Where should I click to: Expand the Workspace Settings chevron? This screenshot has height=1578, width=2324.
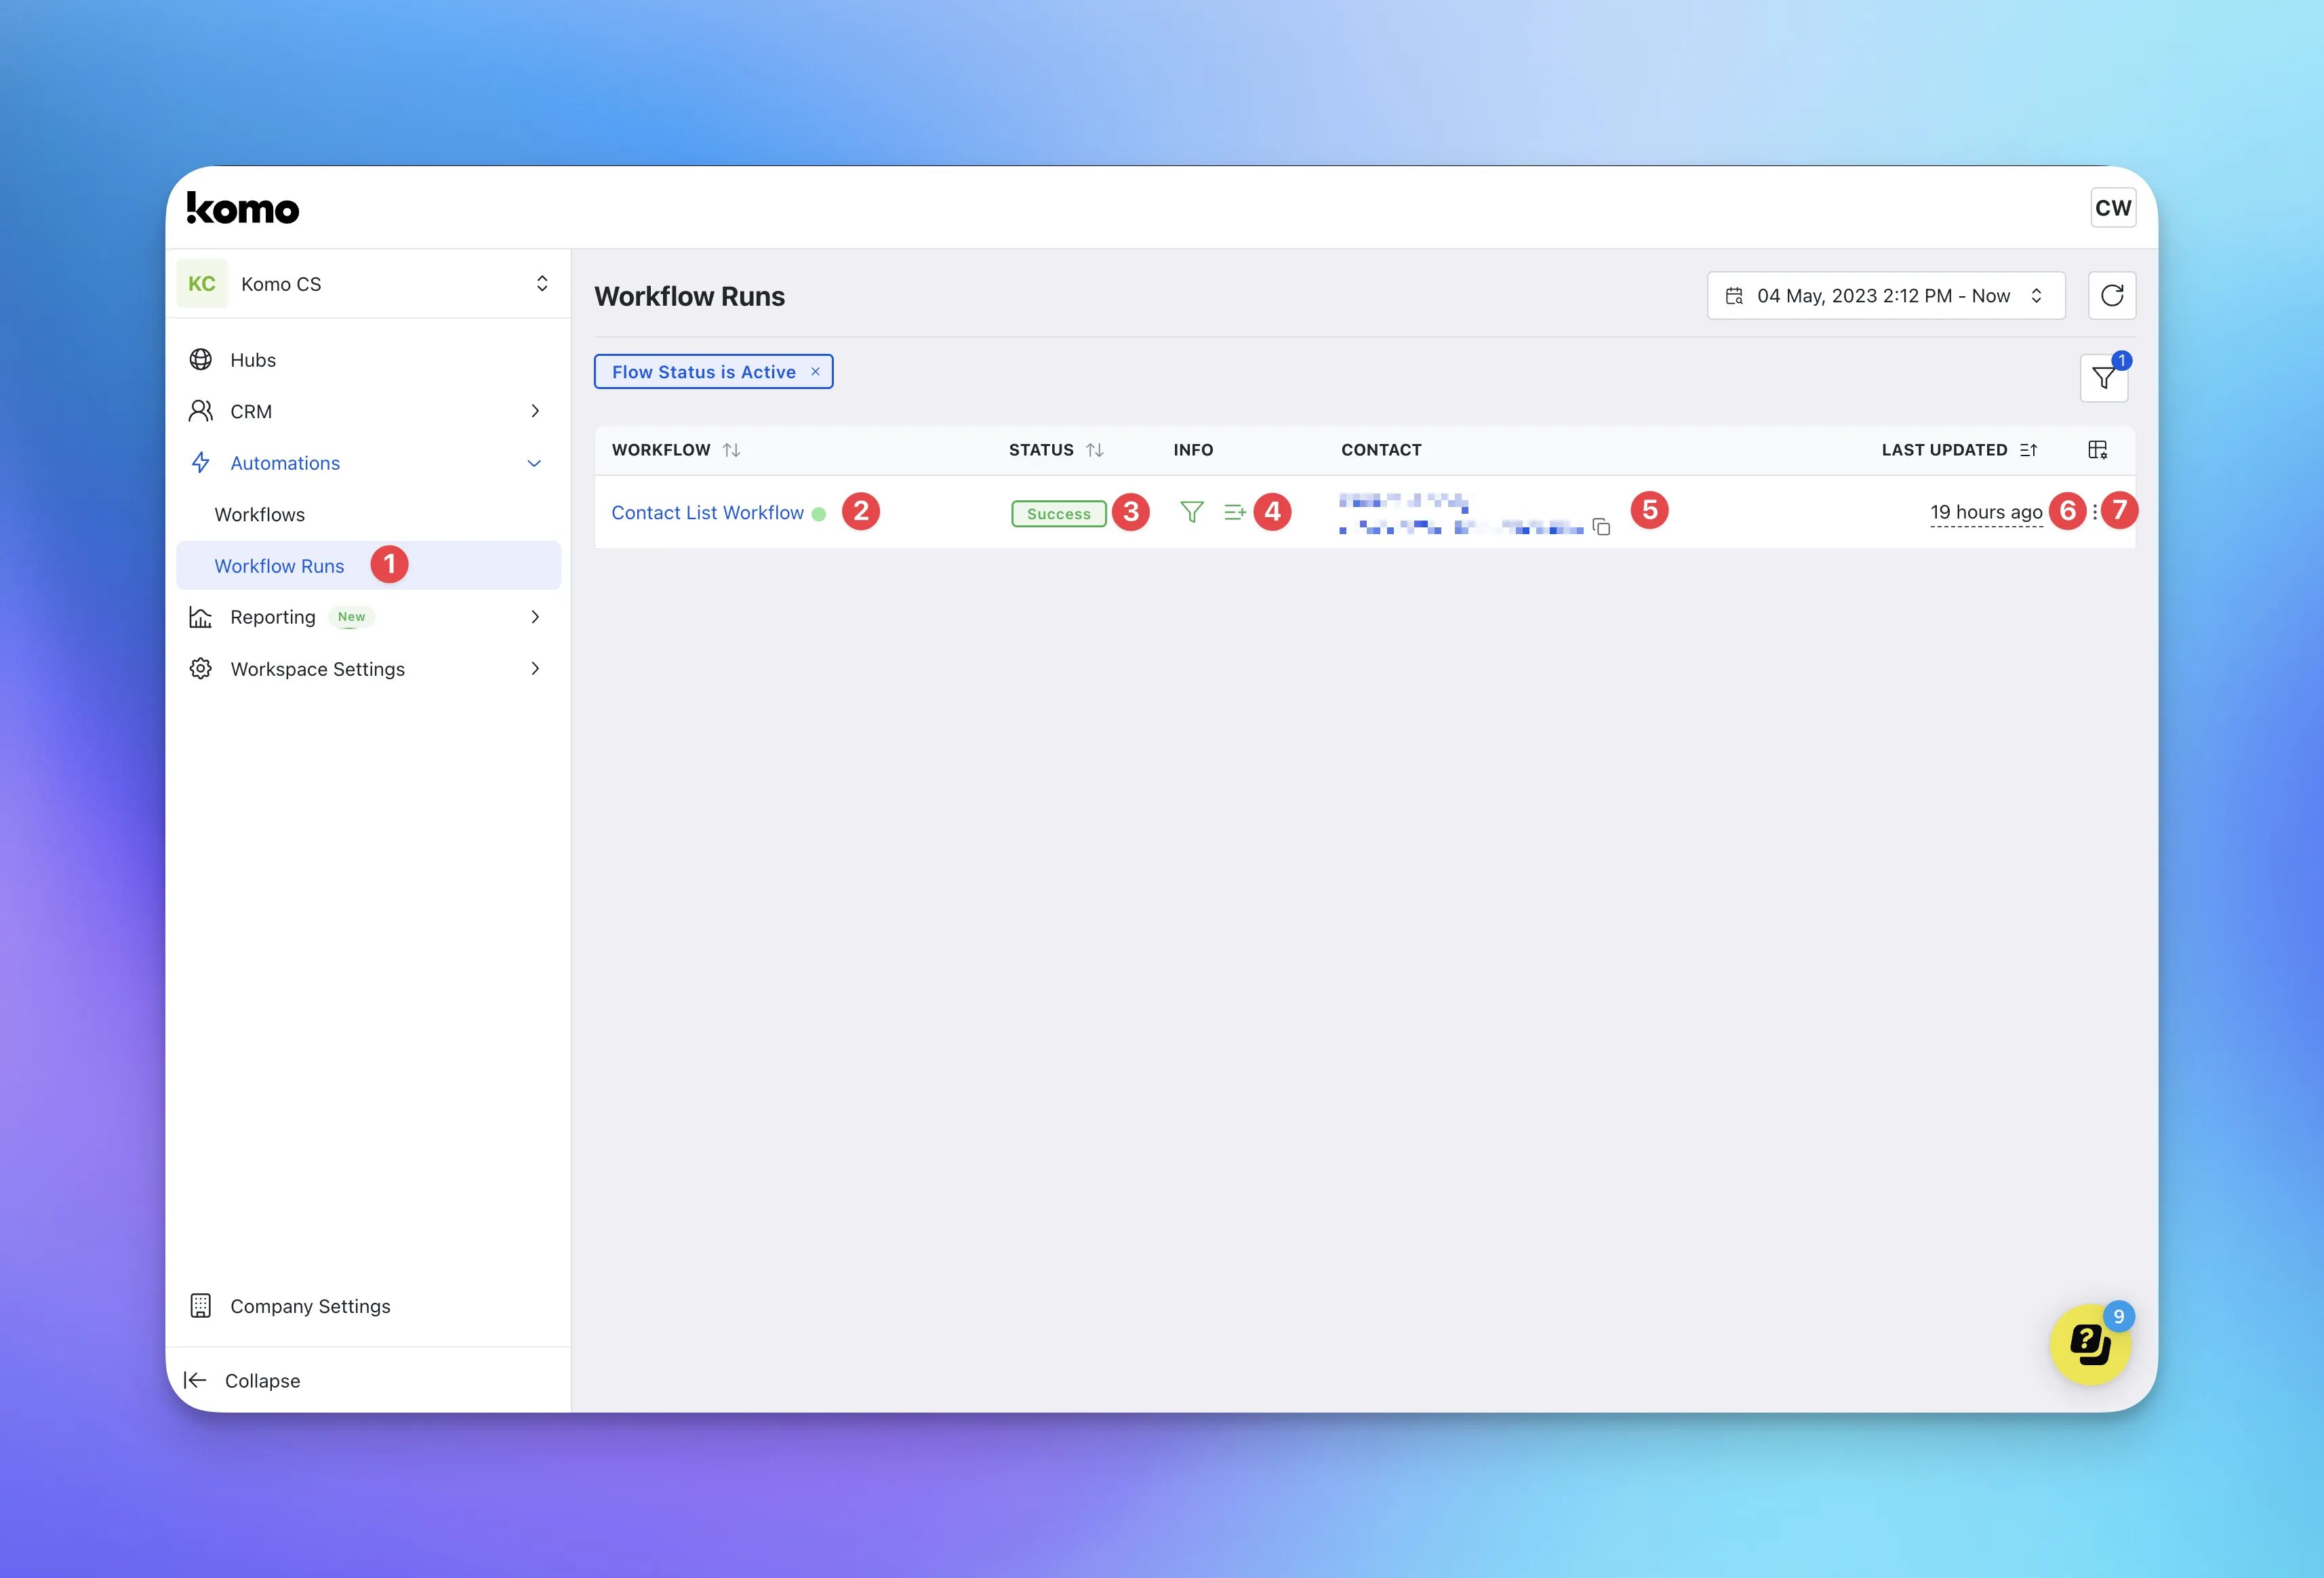click(535, 669)
